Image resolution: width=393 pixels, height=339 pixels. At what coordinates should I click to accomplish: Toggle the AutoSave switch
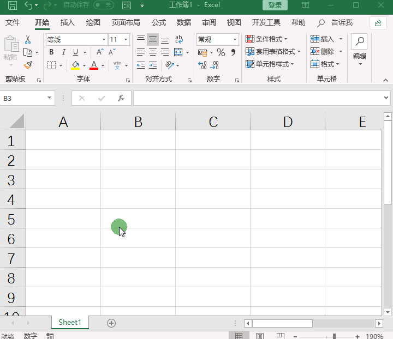[x=103, y=5]
